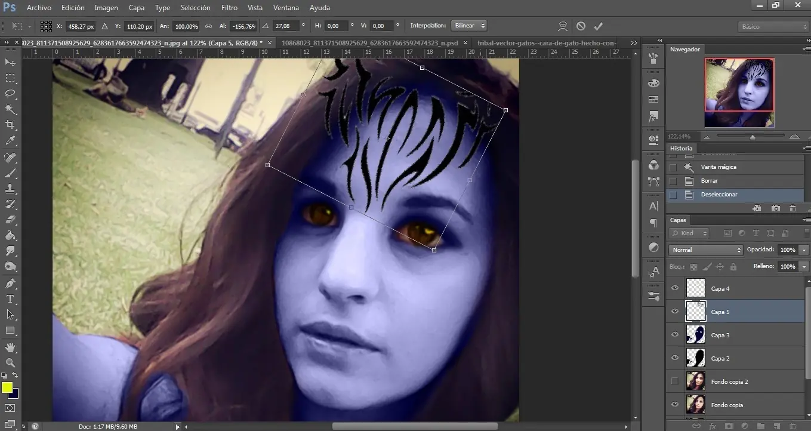This screenshot has height=431, width=811.
Task: Toggle Quick Mask mode
Action: (x=10, y=408)
